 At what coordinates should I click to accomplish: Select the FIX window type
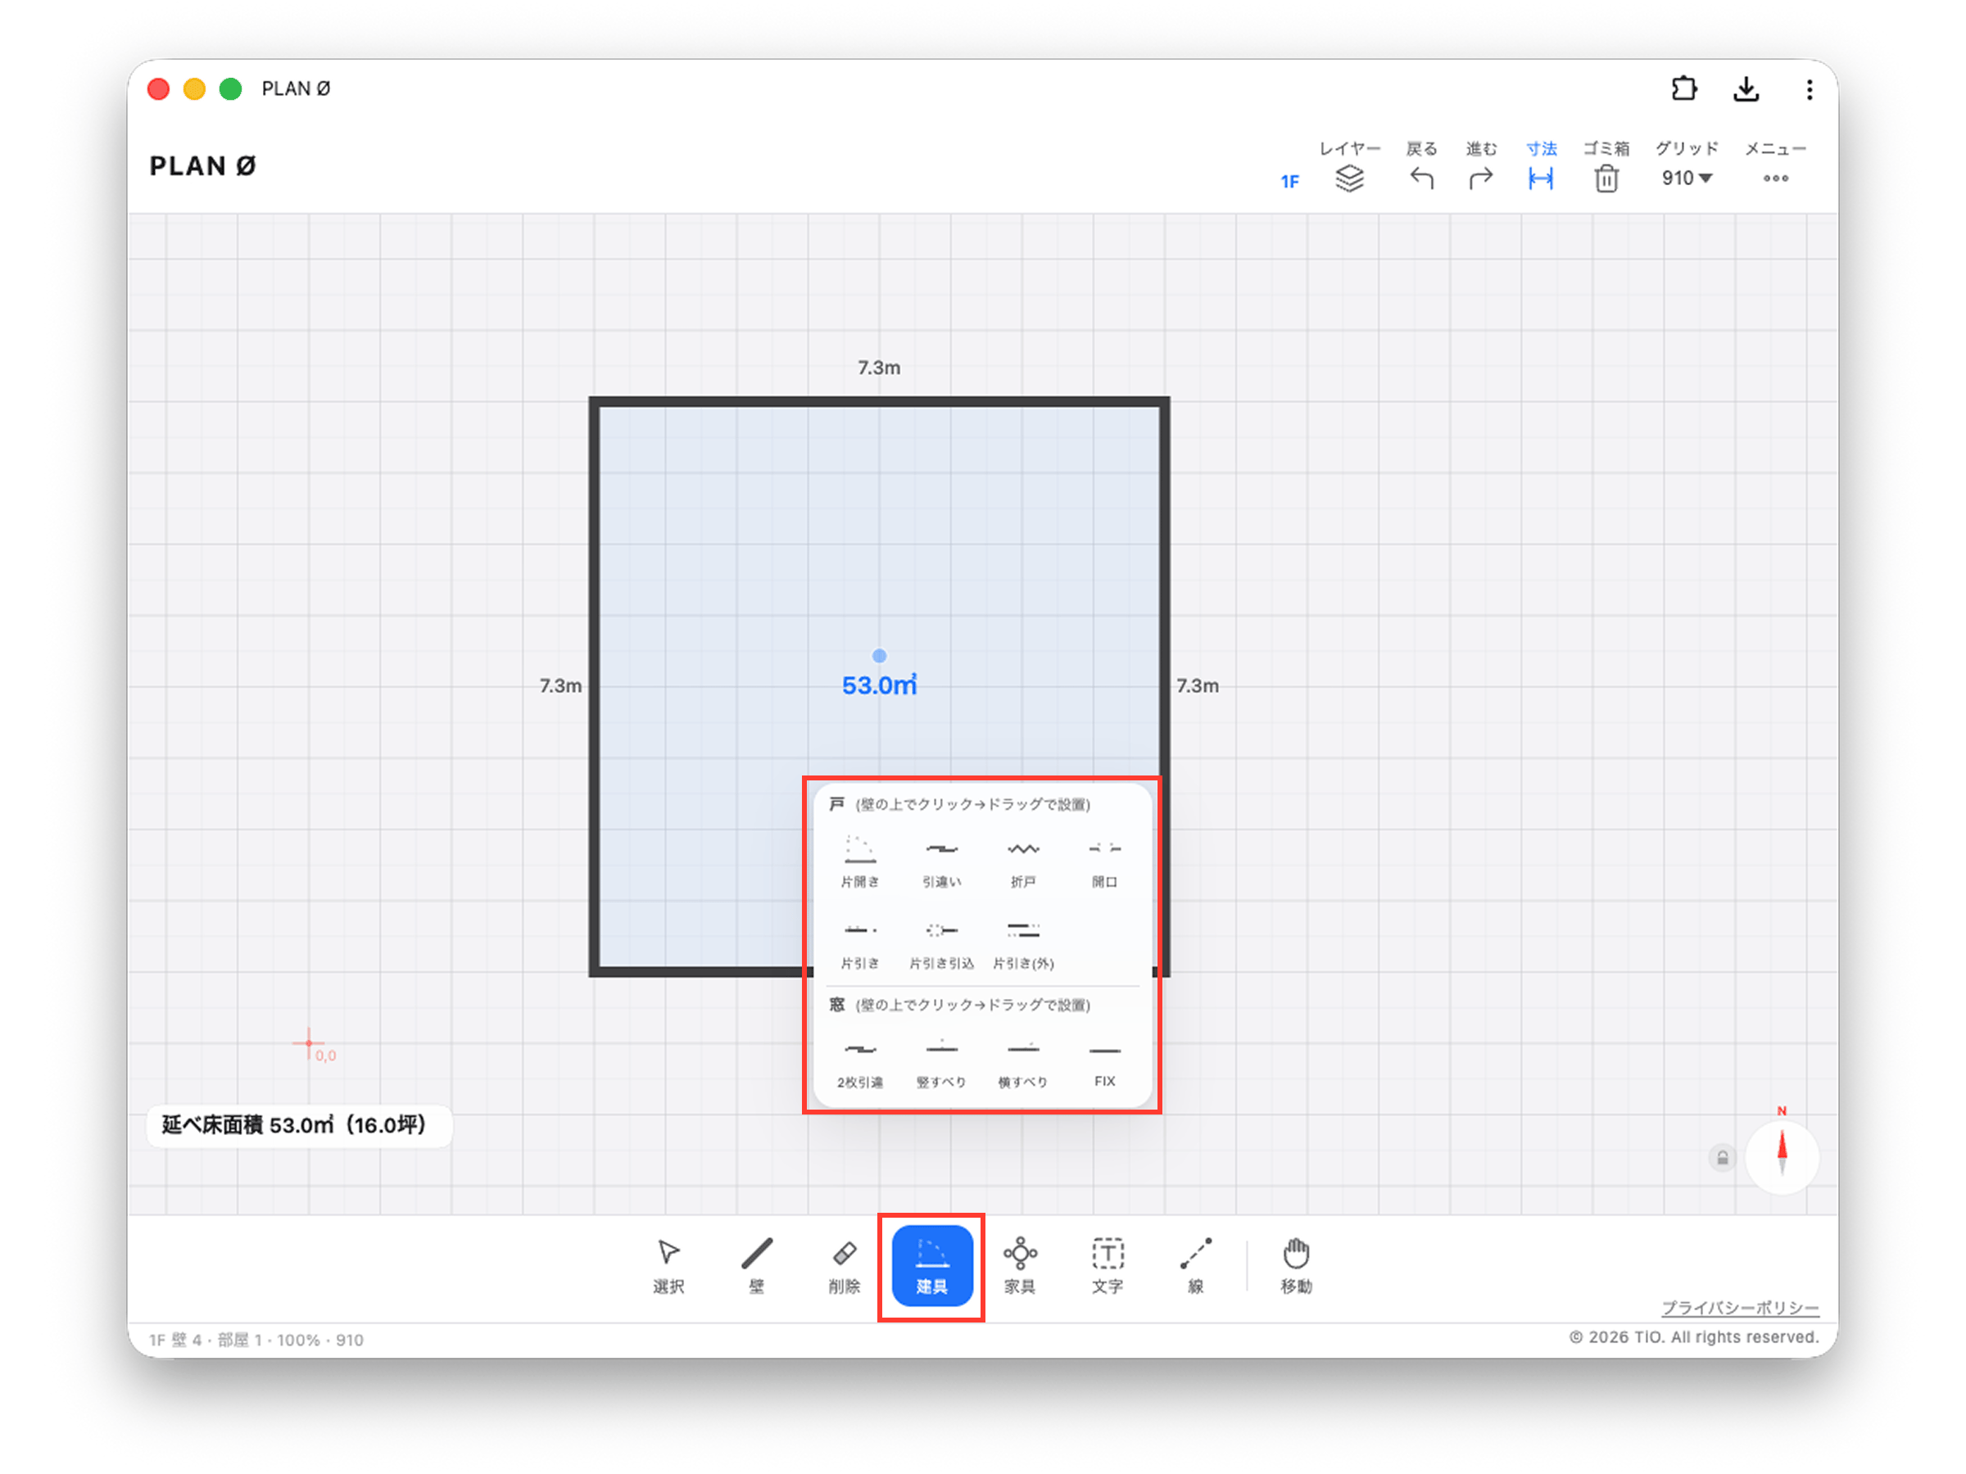click(x=1105, y=1062)
